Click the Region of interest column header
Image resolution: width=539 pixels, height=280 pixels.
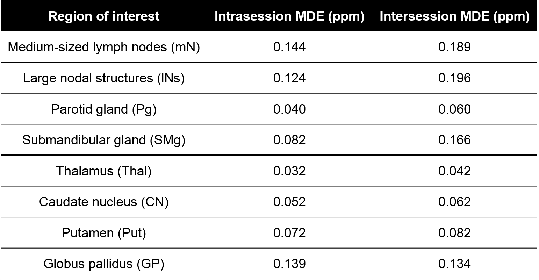[x=104, y=16]
